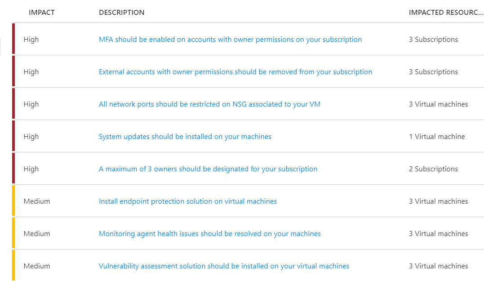This screenshot has width=484, height=281.
Task: Click 3 Subscriptions in the MFA row
Action: [433, 40]
